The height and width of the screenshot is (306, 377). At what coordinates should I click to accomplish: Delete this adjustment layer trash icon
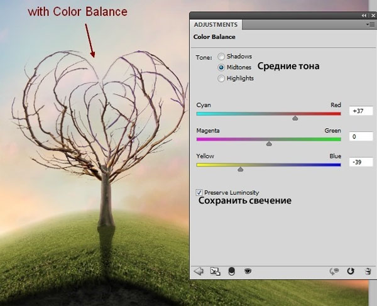point(368,271)
